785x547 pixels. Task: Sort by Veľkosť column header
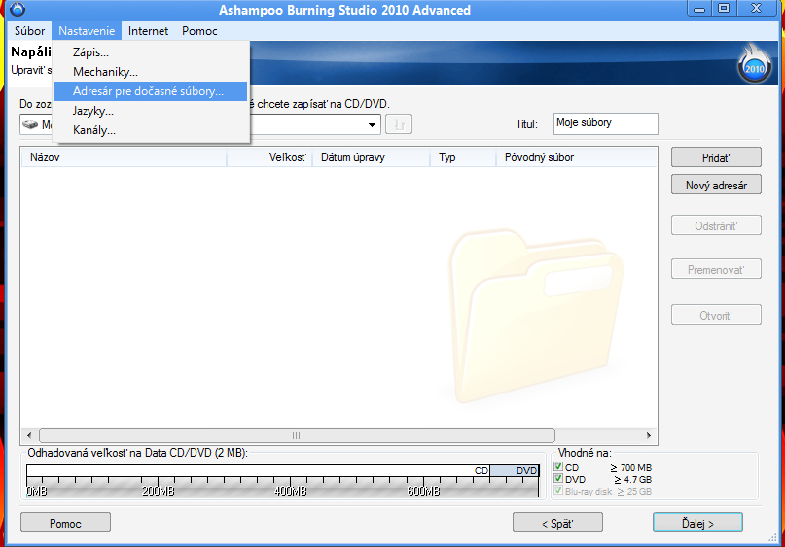269,157
